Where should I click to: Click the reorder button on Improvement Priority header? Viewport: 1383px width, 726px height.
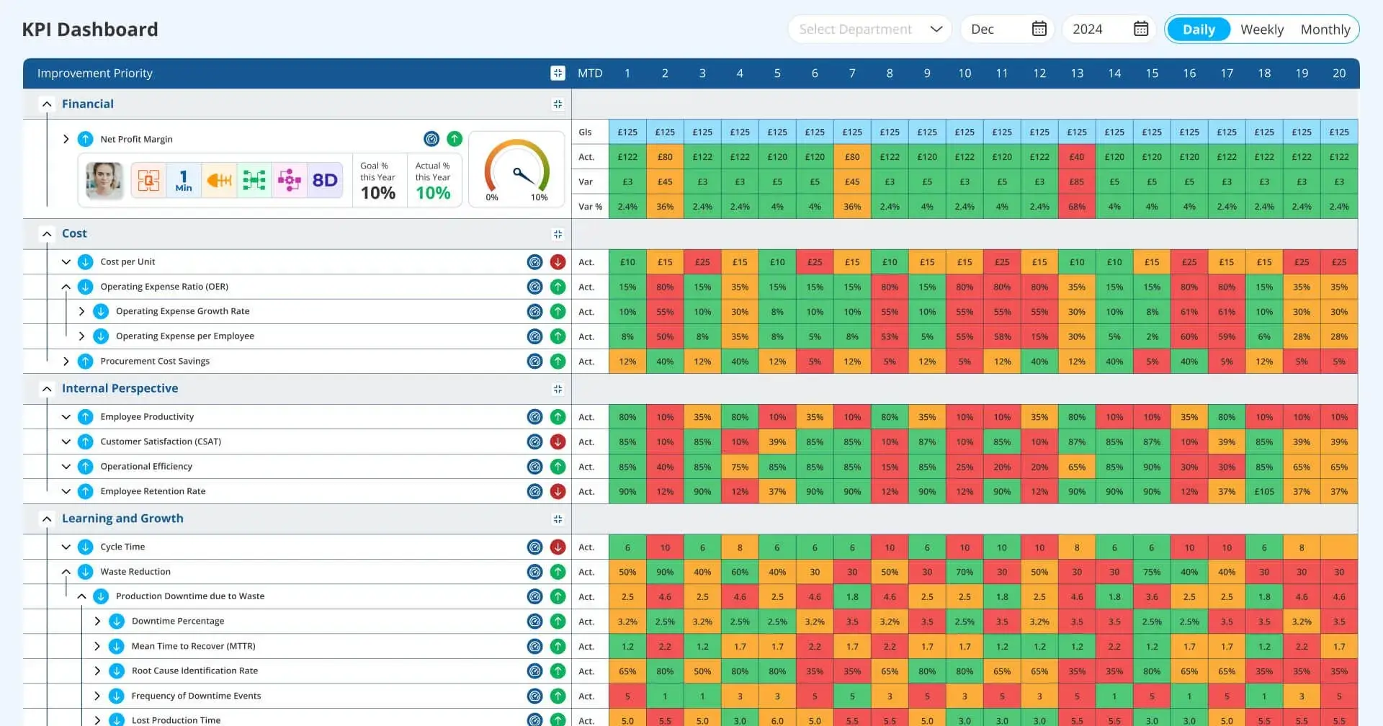coord(557,73)
